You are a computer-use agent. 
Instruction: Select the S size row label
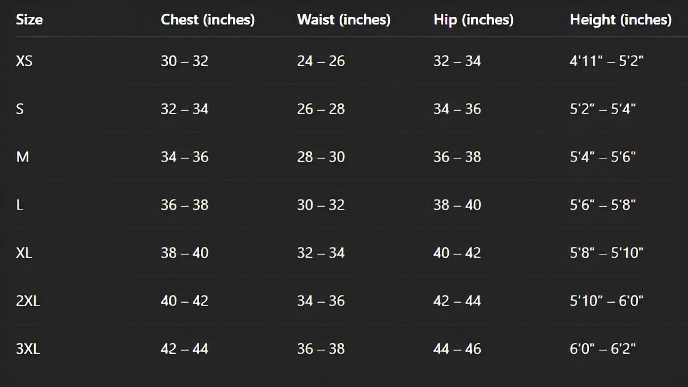click(x=20, y=109)
